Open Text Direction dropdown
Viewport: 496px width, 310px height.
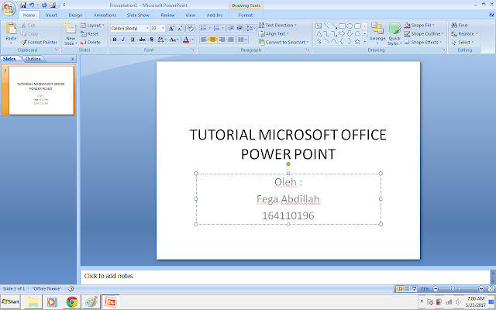[x=277, y=25]
